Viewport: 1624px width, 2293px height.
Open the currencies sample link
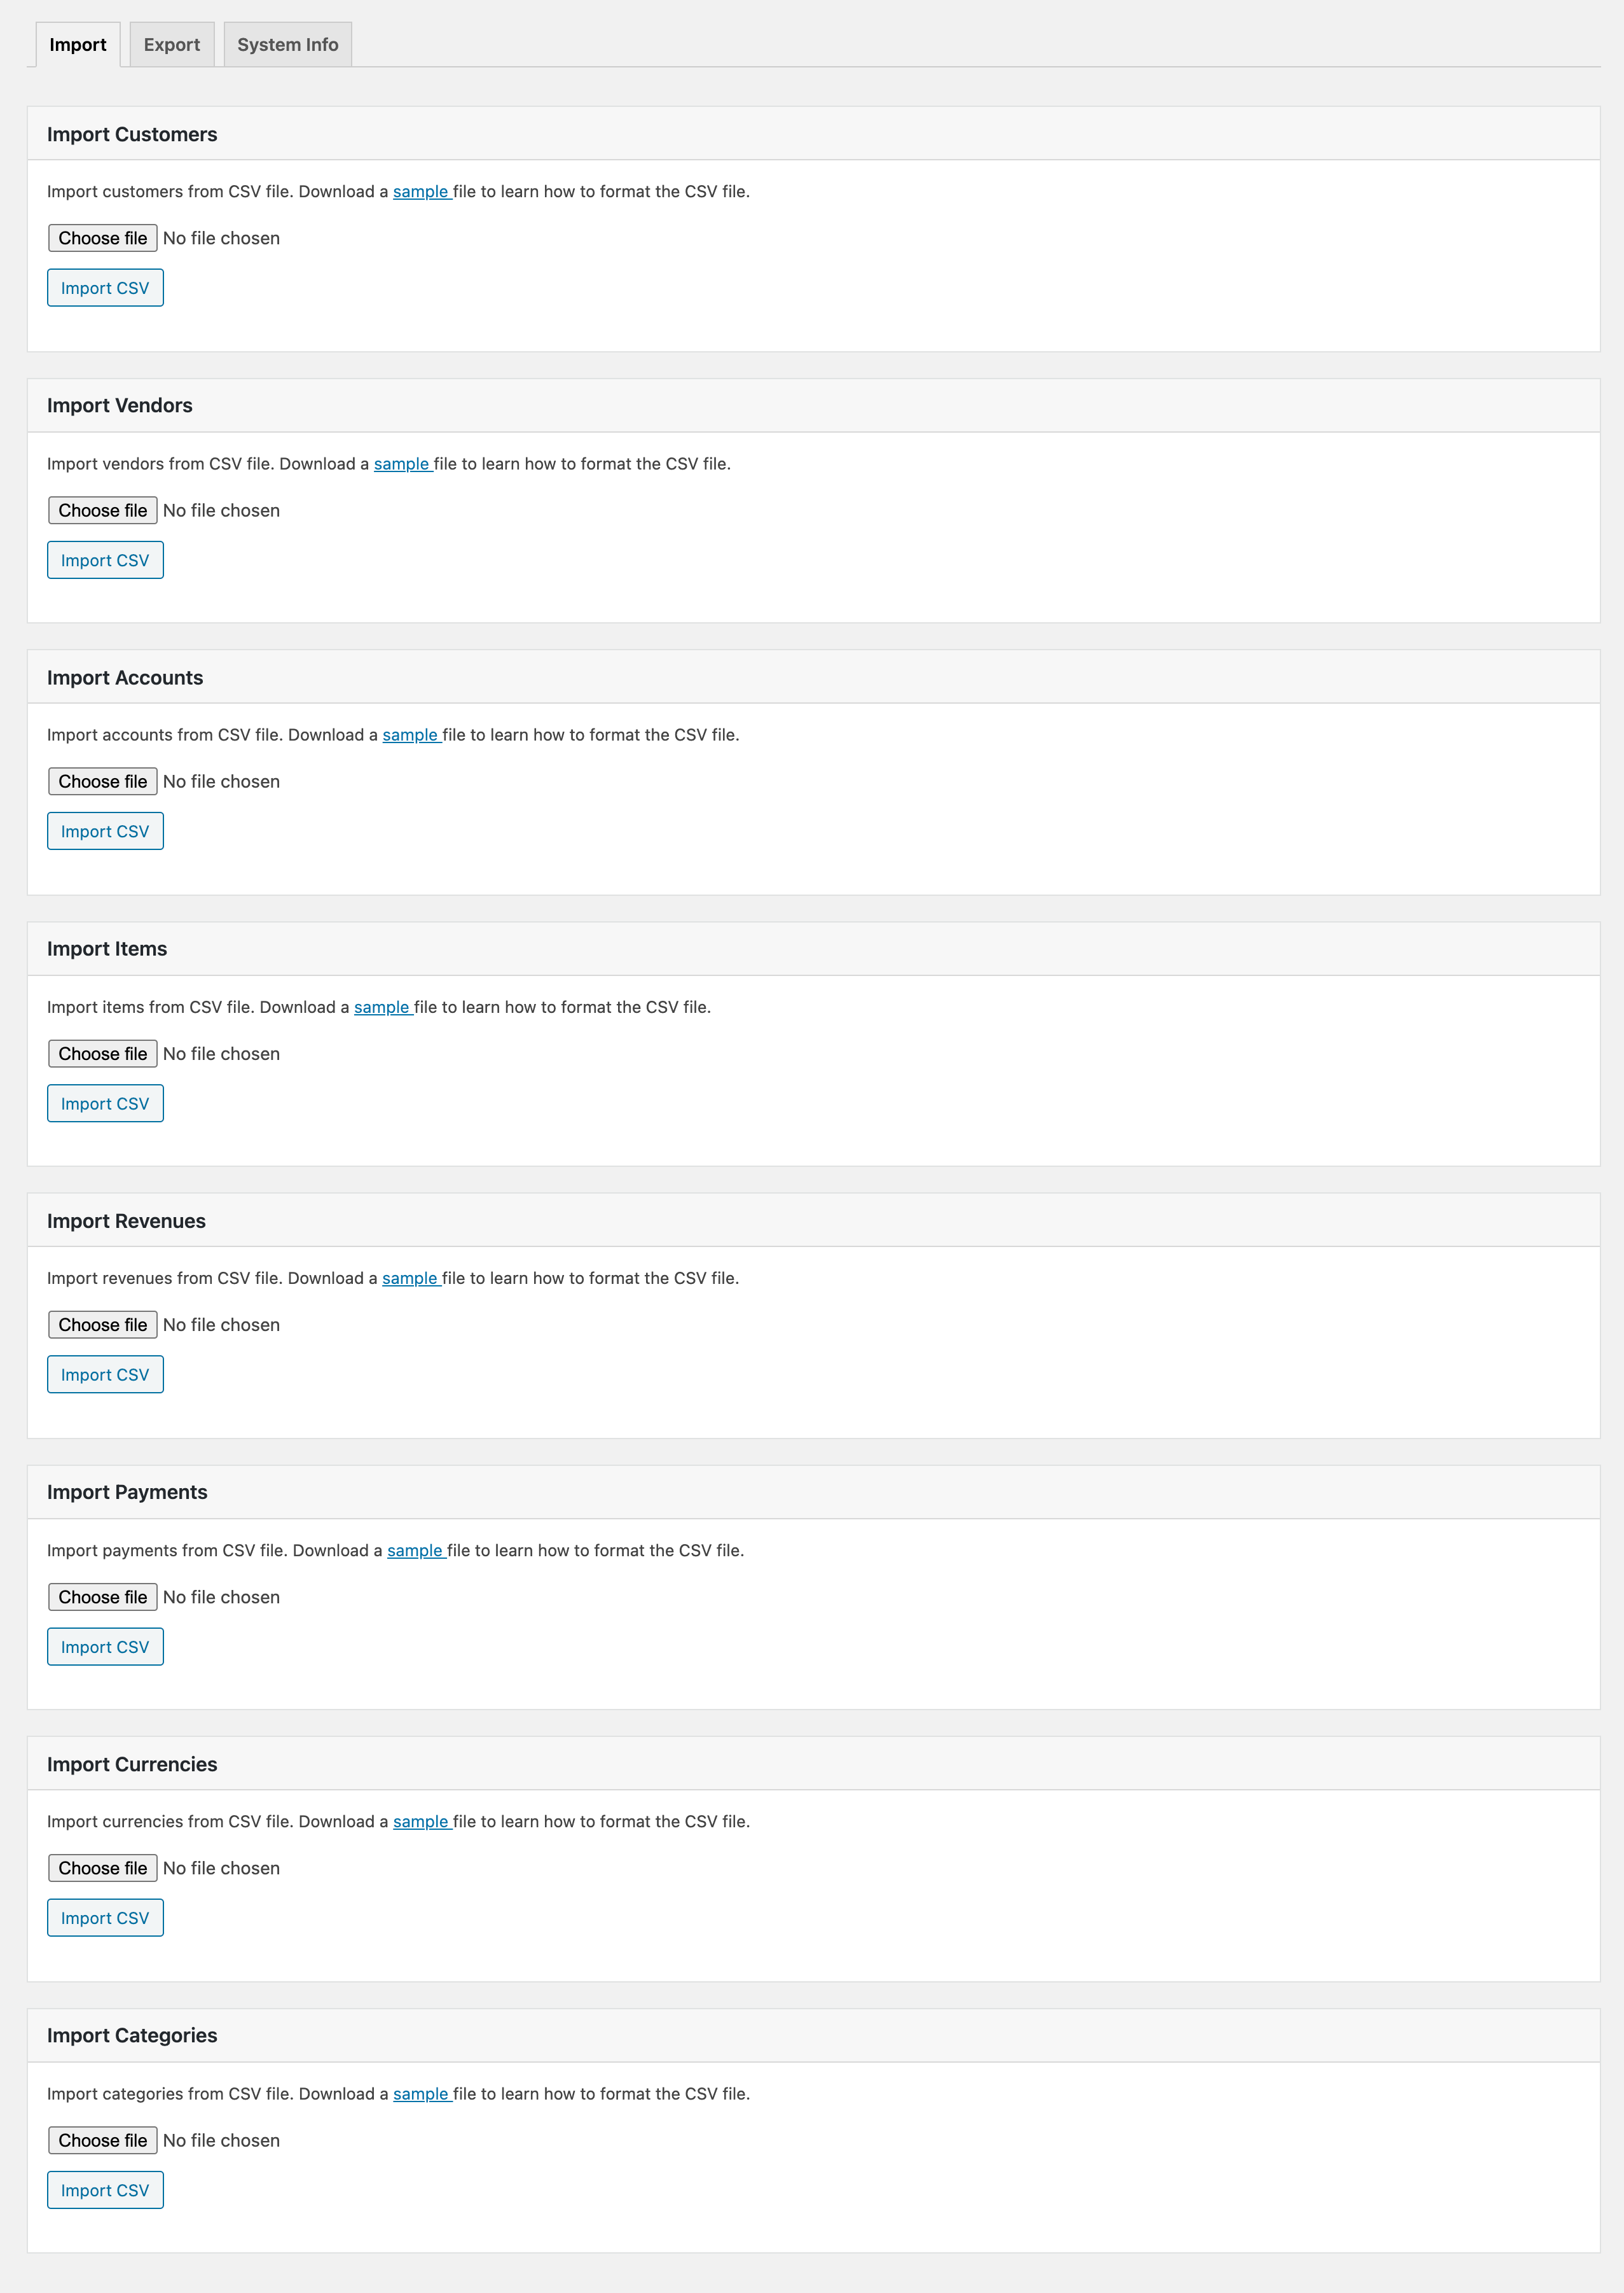click(x=421, y=1822)
